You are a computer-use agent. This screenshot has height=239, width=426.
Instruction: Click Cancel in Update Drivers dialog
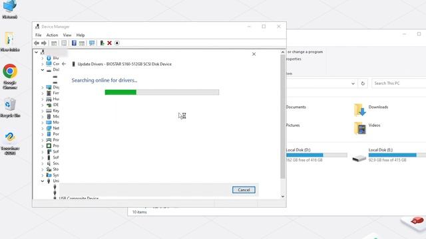(x=244, y=190)
